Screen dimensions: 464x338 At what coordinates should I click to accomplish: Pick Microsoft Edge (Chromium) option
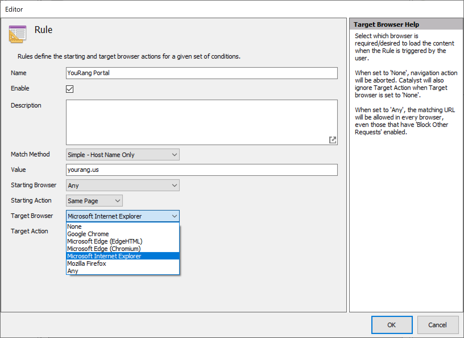point(104,249)
